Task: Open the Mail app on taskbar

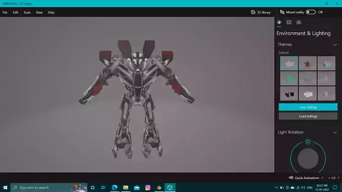Action: (137, 187)
